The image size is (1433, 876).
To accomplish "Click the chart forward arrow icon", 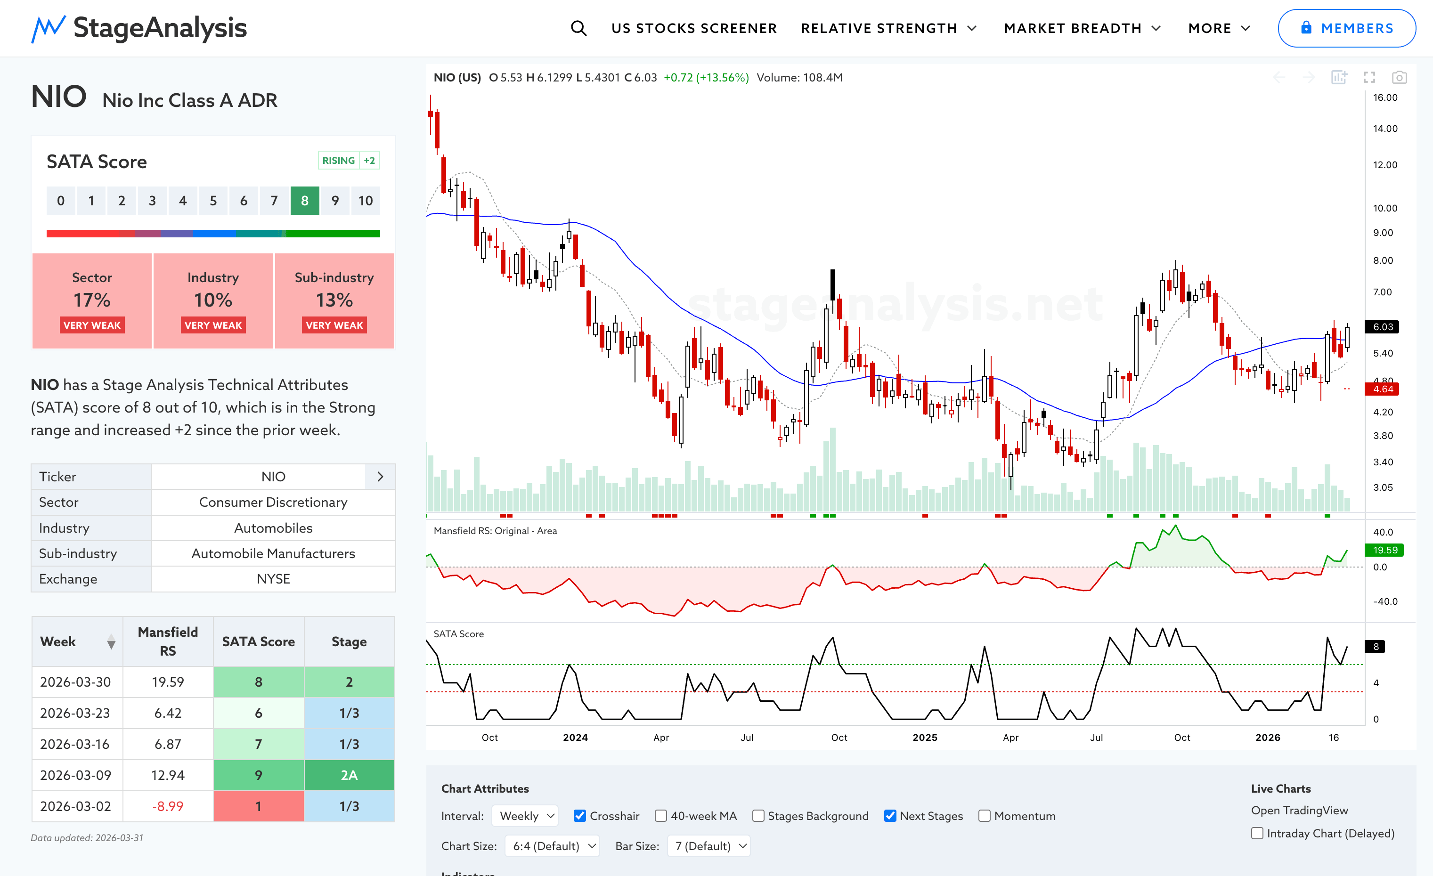I will click(x=1309, y=77).
